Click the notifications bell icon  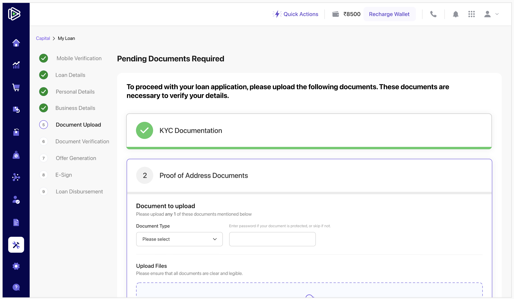[x=456, y=14]
